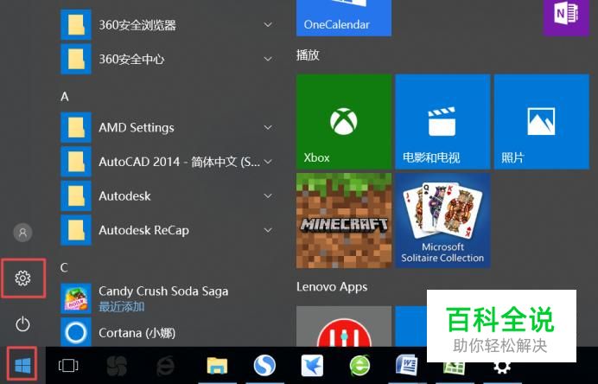Expand the Autodesk folder chevron
The image size is (598, 384).
coord(268,196)
